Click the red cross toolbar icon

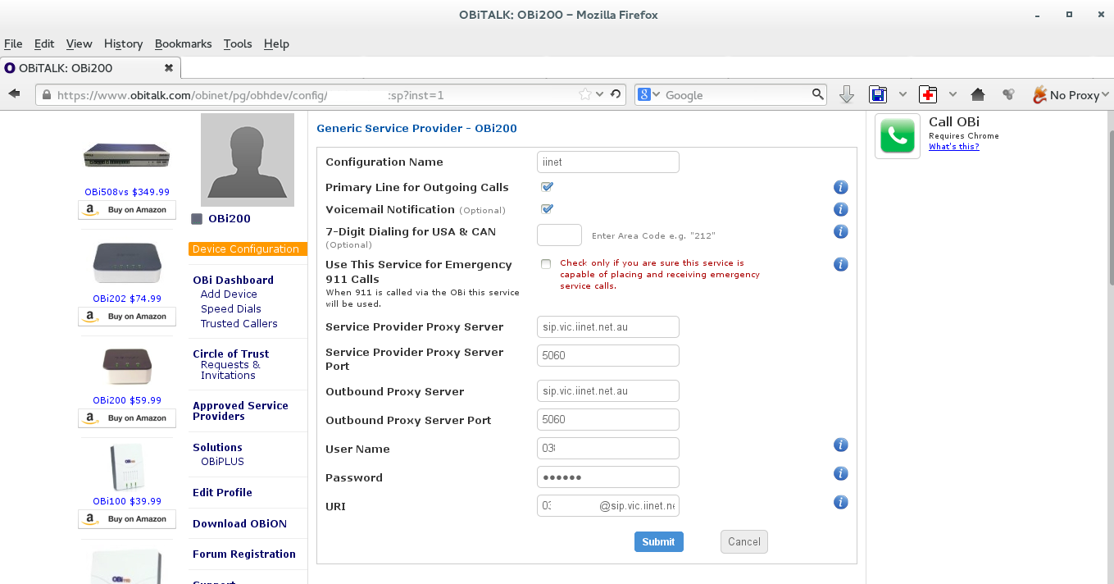(x=928, y=95)
